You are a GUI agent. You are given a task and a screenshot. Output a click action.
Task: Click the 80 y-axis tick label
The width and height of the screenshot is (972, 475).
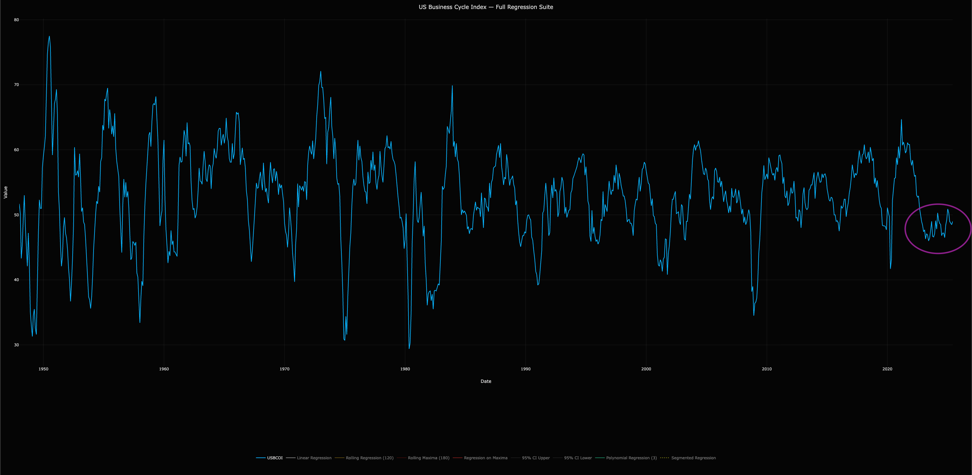click(16, 20)
